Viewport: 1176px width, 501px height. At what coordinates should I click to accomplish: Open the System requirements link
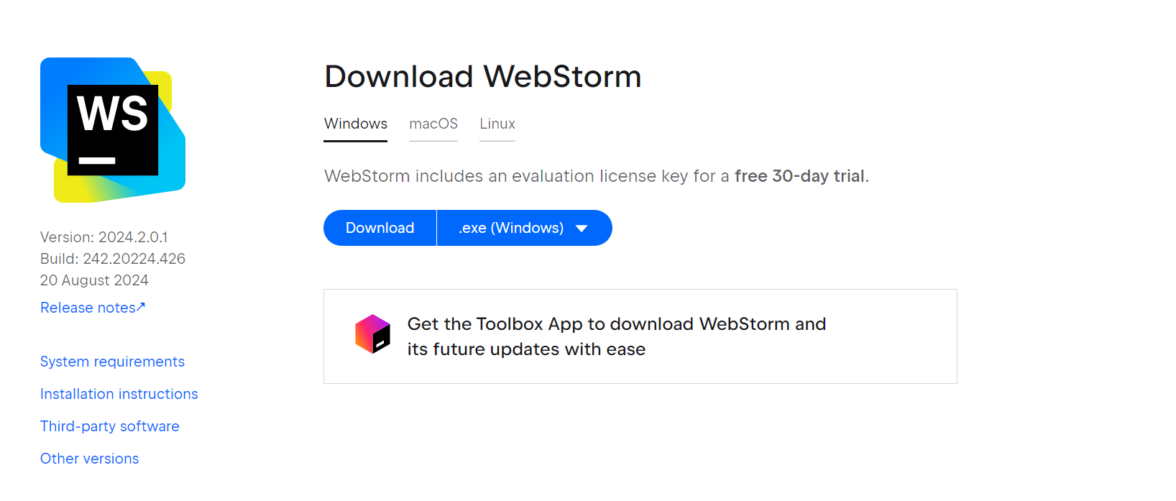pos(112,362)
